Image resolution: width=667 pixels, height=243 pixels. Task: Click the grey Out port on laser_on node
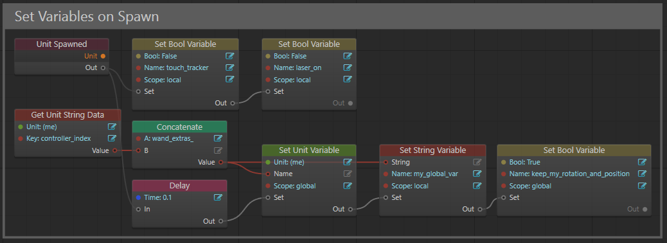pos(350,103)
